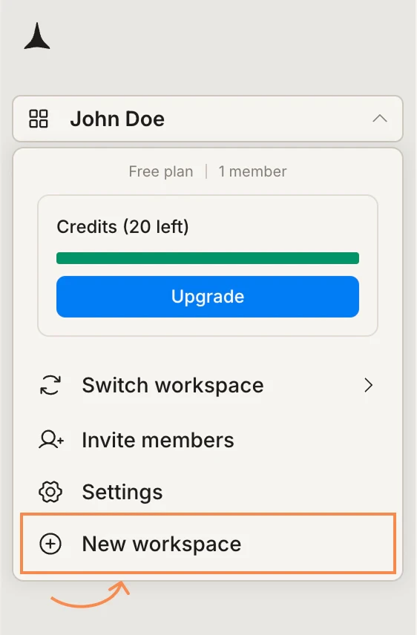Click the Settings gear icon

50,492
